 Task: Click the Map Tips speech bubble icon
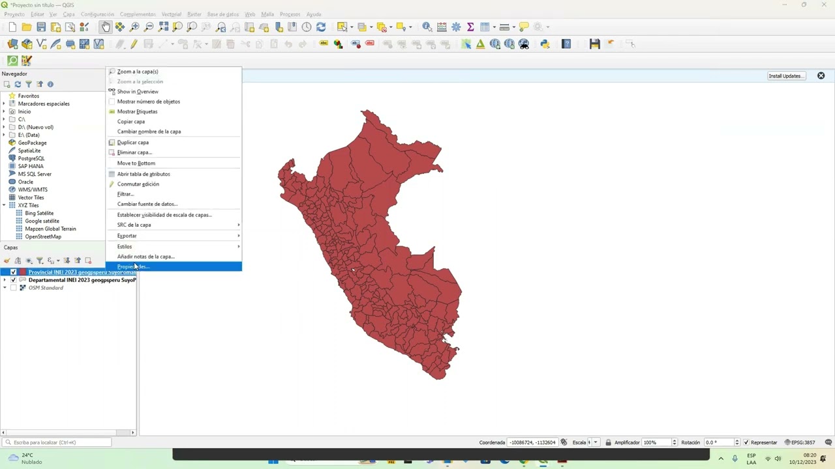click(x=524, y=27)
